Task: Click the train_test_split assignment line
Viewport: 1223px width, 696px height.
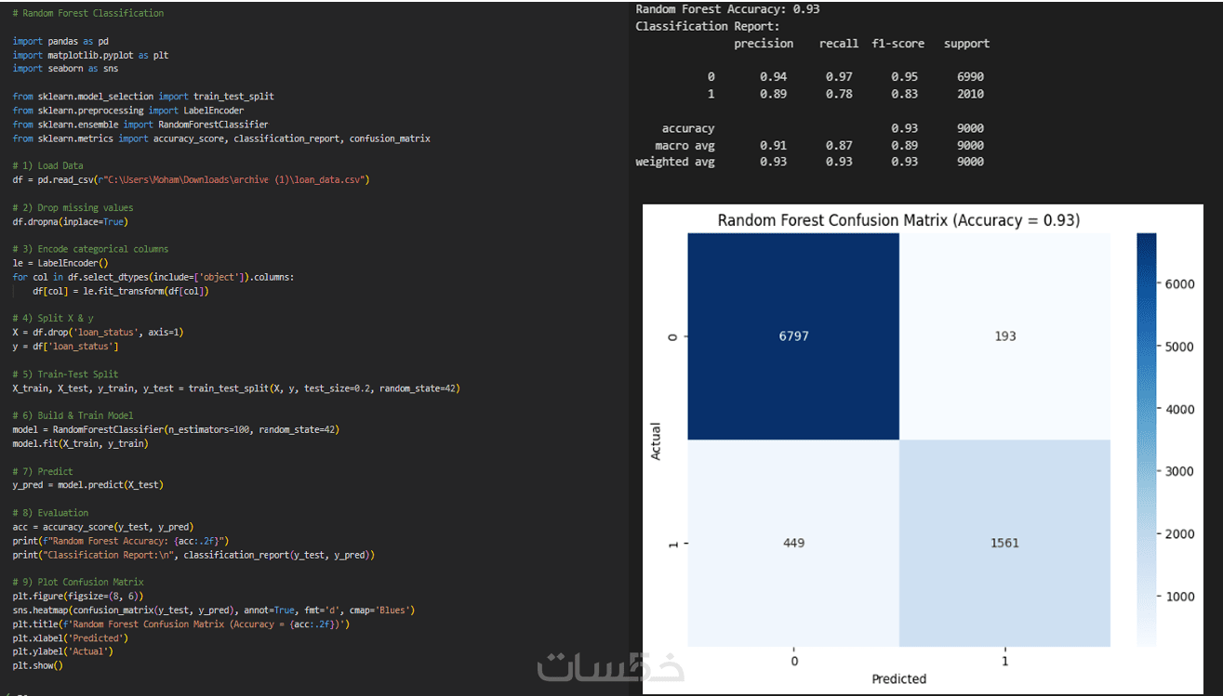Action: pyautogui.click(x=236, y=387)
